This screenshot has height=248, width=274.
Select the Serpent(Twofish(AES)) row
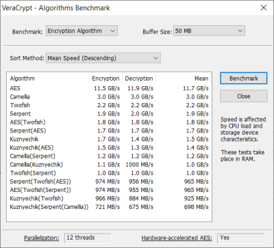(x=109, y=182)
